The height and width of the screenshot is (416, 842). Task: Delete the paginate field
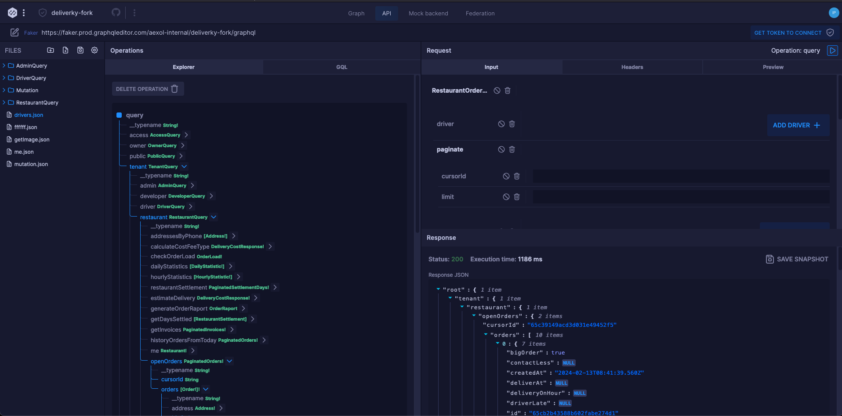coord(512,149)
